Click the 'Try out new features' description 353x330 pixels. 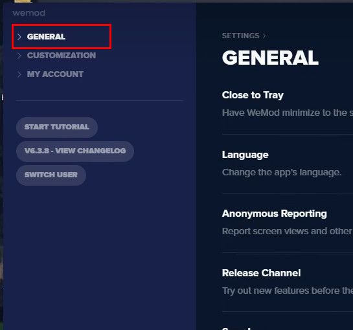tap(288, 291)
